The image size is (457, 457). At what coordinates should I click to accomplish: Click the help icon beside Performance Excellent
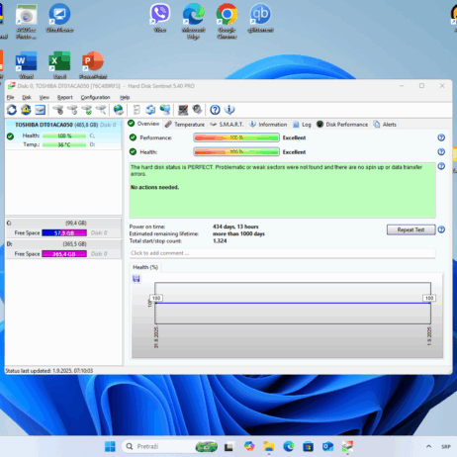point(441,137)
